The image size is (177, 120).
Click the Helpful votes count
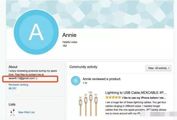[x=65, y=46]
